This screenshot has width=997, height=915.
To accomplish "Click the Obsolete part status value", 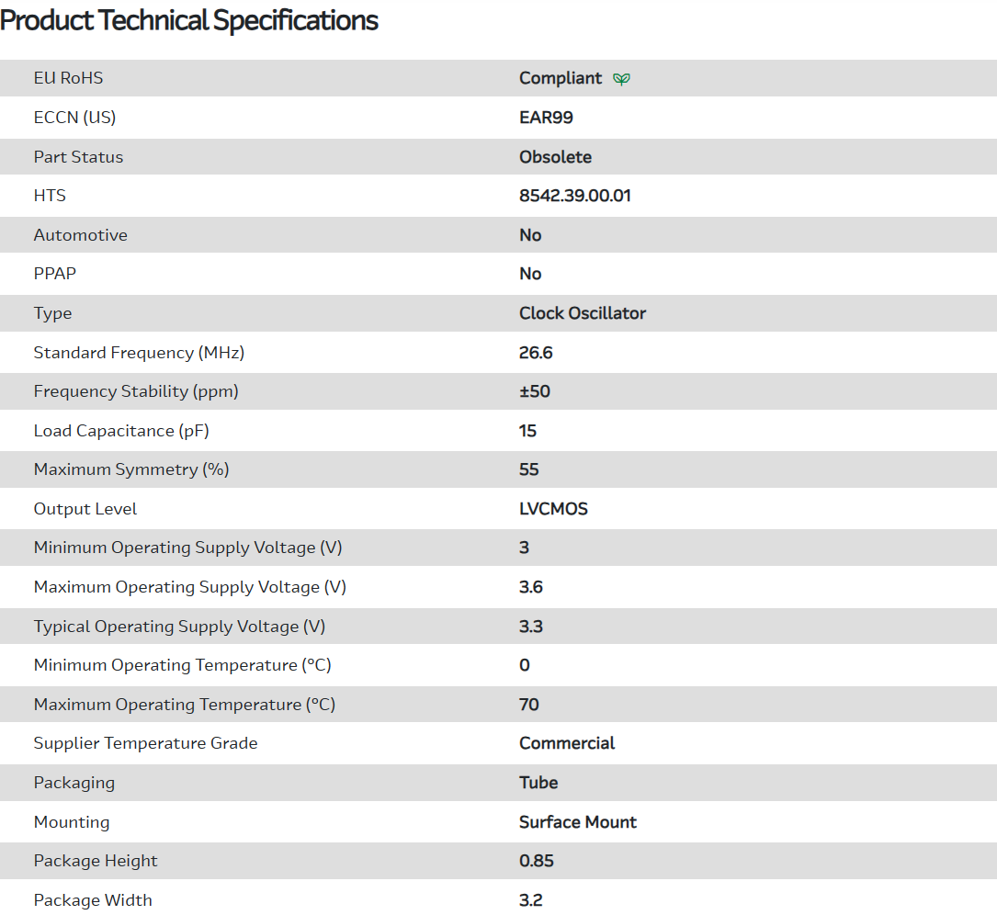I will [555, 157].
